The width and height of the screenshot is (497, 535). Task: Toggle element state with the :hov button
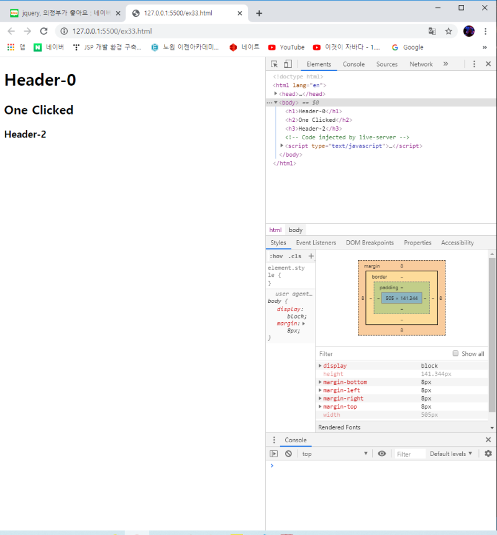tap(275, 256)
